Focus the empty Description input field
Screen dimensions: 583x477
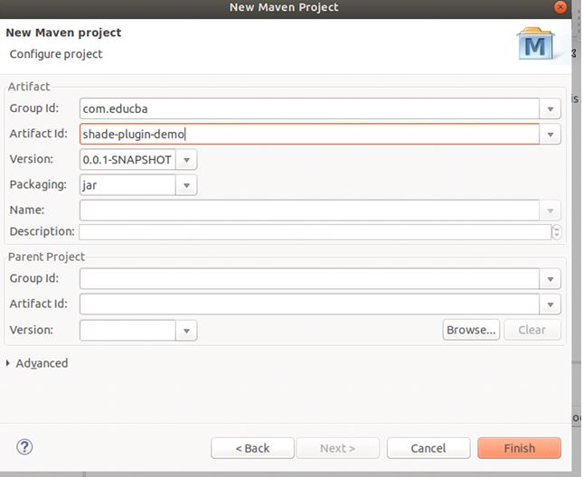point(315,232)
